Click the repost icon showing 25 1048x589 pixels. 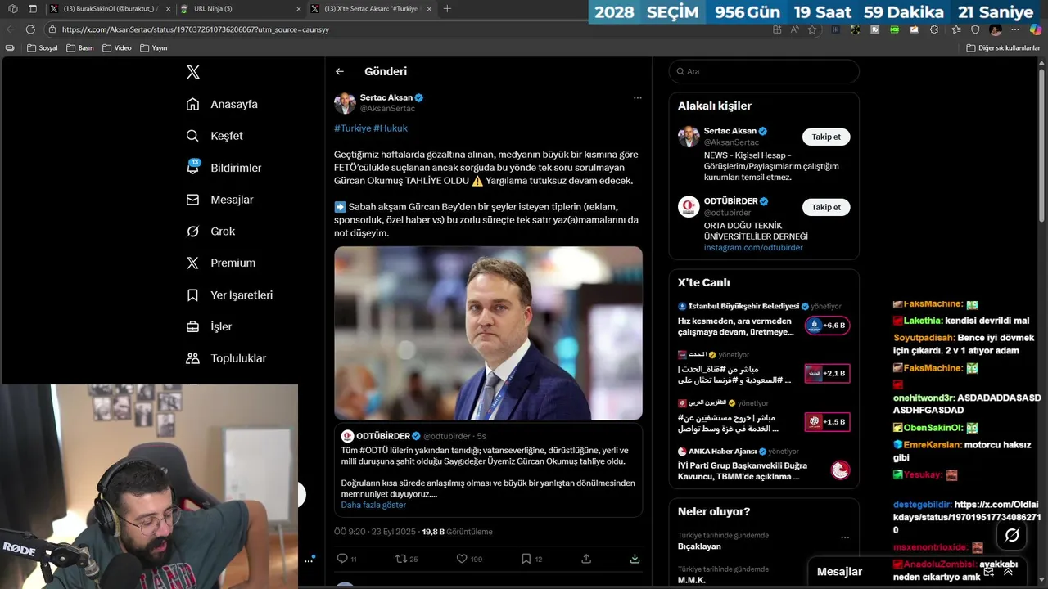point(400,559)
